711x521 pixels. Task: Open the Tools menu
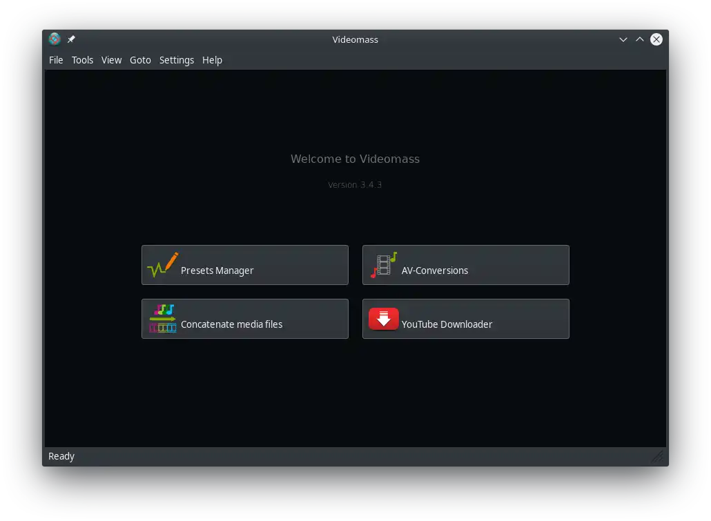click(x=82, y=60)
